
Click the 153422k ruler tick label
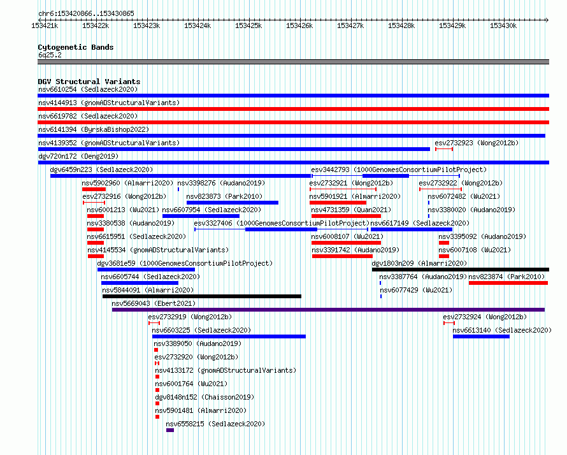(96, 25)
